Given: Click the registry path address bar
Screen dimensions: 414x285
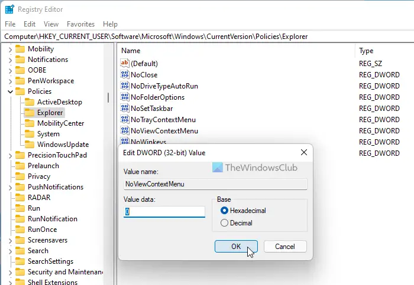Looking at the screenshot, I should tap(207, 37).
